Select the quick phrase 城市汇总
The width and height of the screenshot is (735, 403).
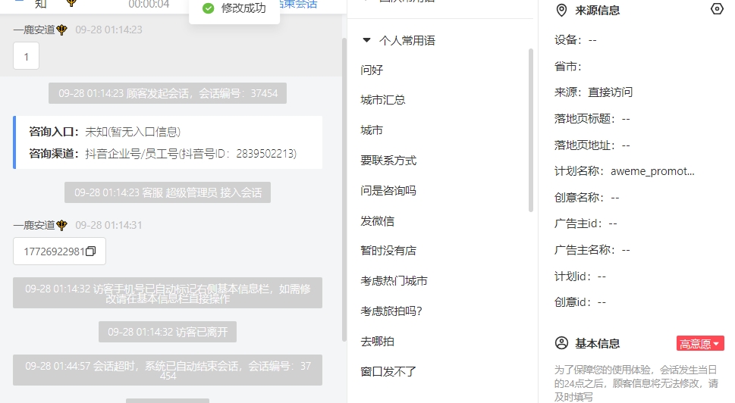[x=382, y=100]
